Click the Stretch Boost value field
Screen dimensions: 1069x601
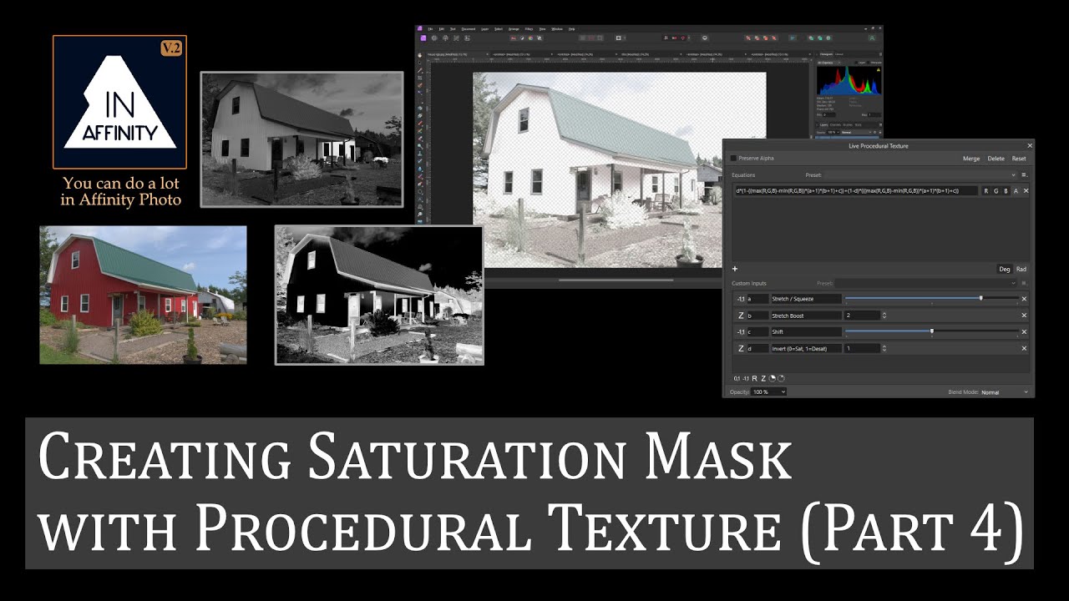[862, 316]
